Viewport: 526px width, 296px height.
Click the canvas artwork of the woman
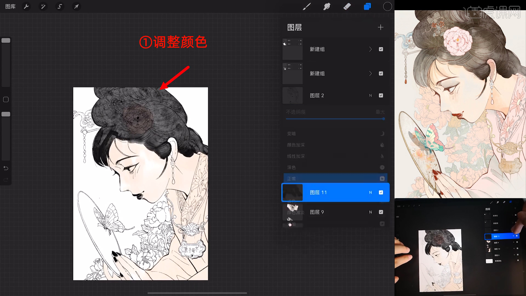click(x=141, y=184)
